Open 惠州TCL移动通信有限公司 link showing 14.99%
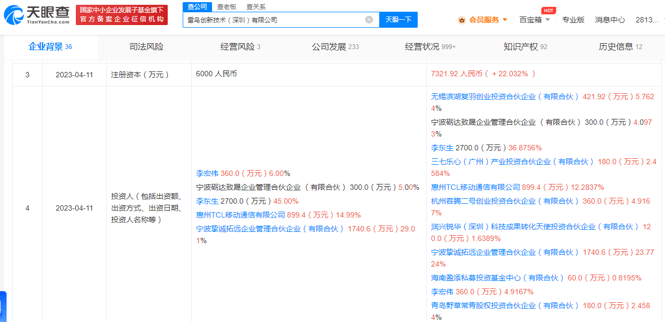The height and width of the screenshot is (322, 665). pyautogui.click(x=241, y=215)
